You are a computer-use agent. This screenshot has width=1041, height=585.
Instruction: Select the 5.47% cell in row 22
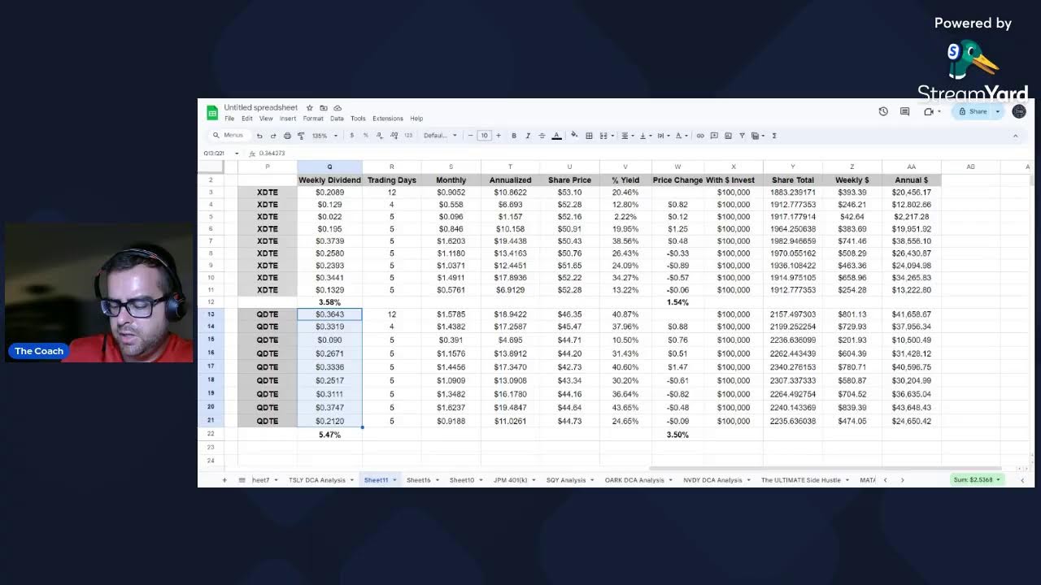coord(329,435)
